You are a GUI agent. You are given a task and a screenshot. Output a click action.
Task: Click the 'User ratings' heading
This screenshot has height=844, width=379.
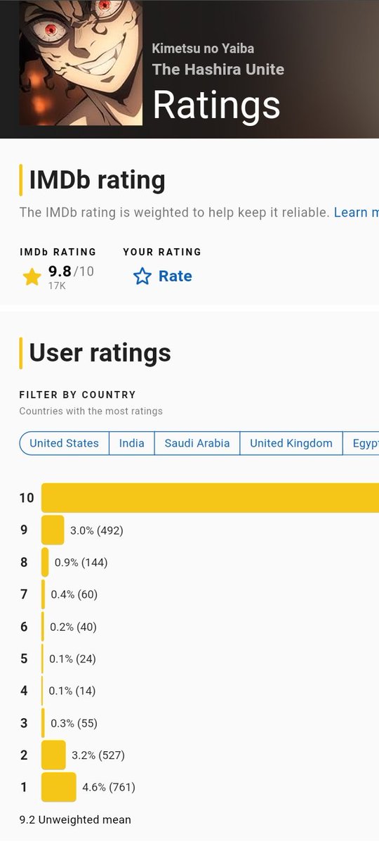(x=100, y=352)
